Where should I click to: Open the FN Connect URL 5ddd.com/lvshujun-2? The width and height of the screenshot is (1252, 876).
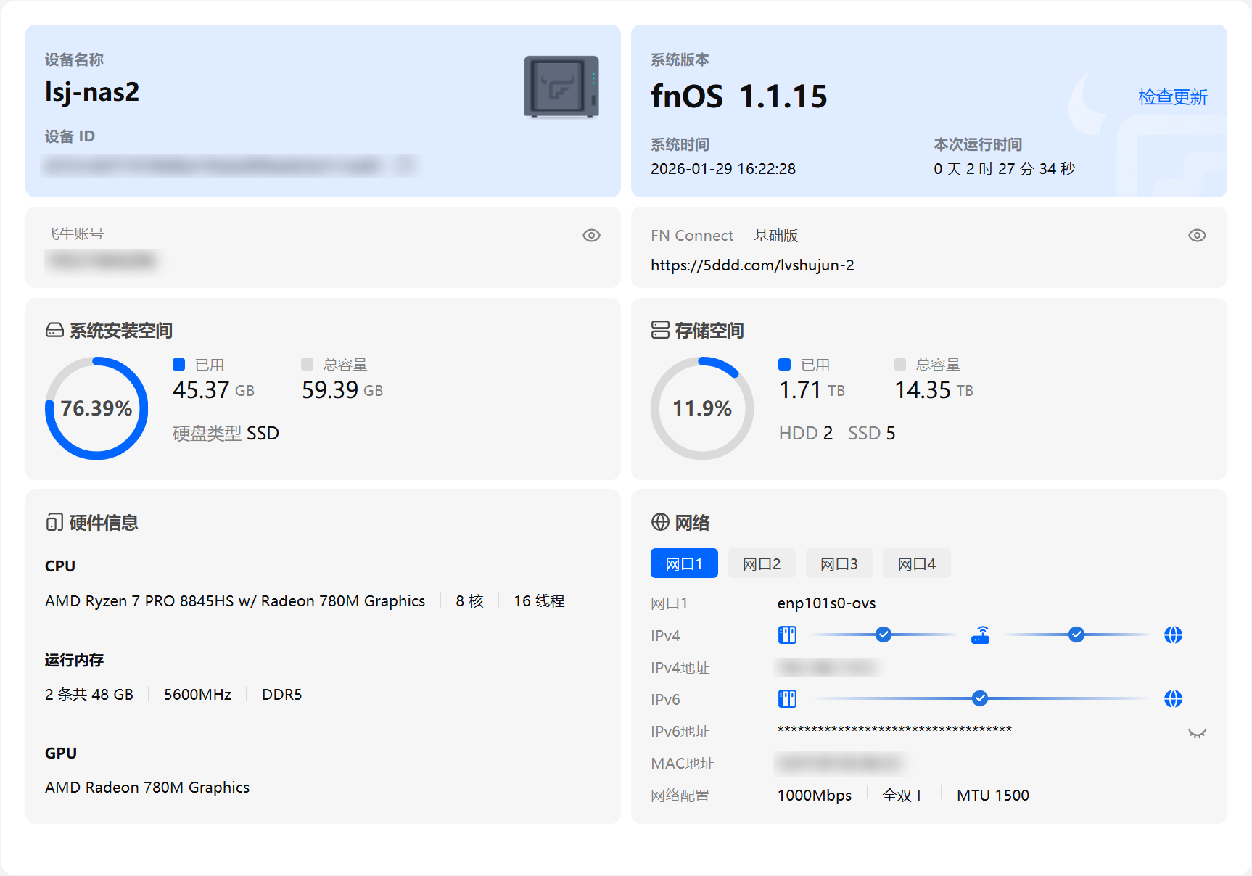pos(752,265)
